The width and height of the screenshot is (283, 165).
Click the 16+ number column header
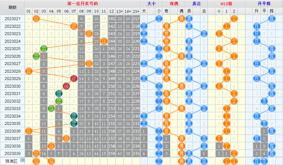[x=128, y=11]
